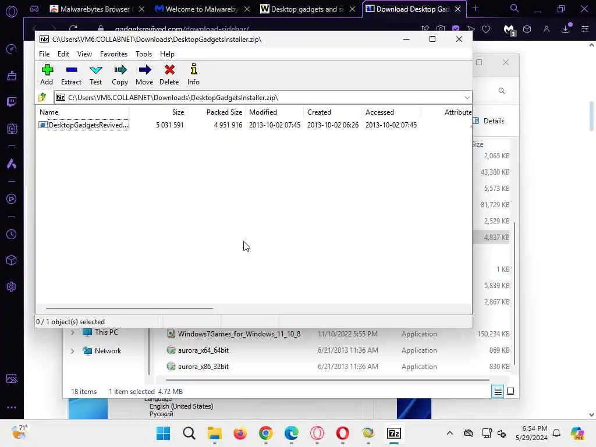Sort by Size column in 7-Zip

pyautogui.click(x=158, y=112)
